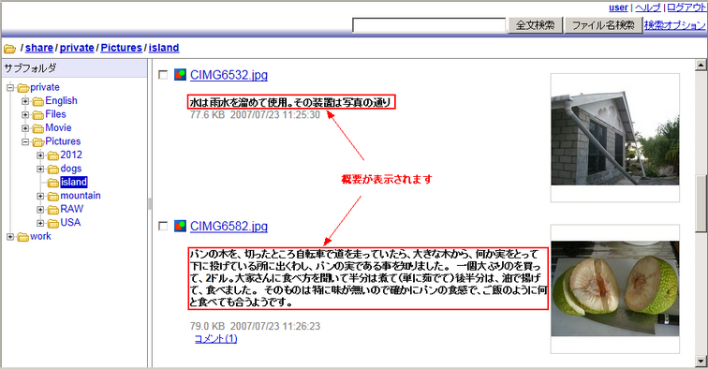Open the コメント(1) link
This screenshot has height=369, width=708.
tap(215, 339)
